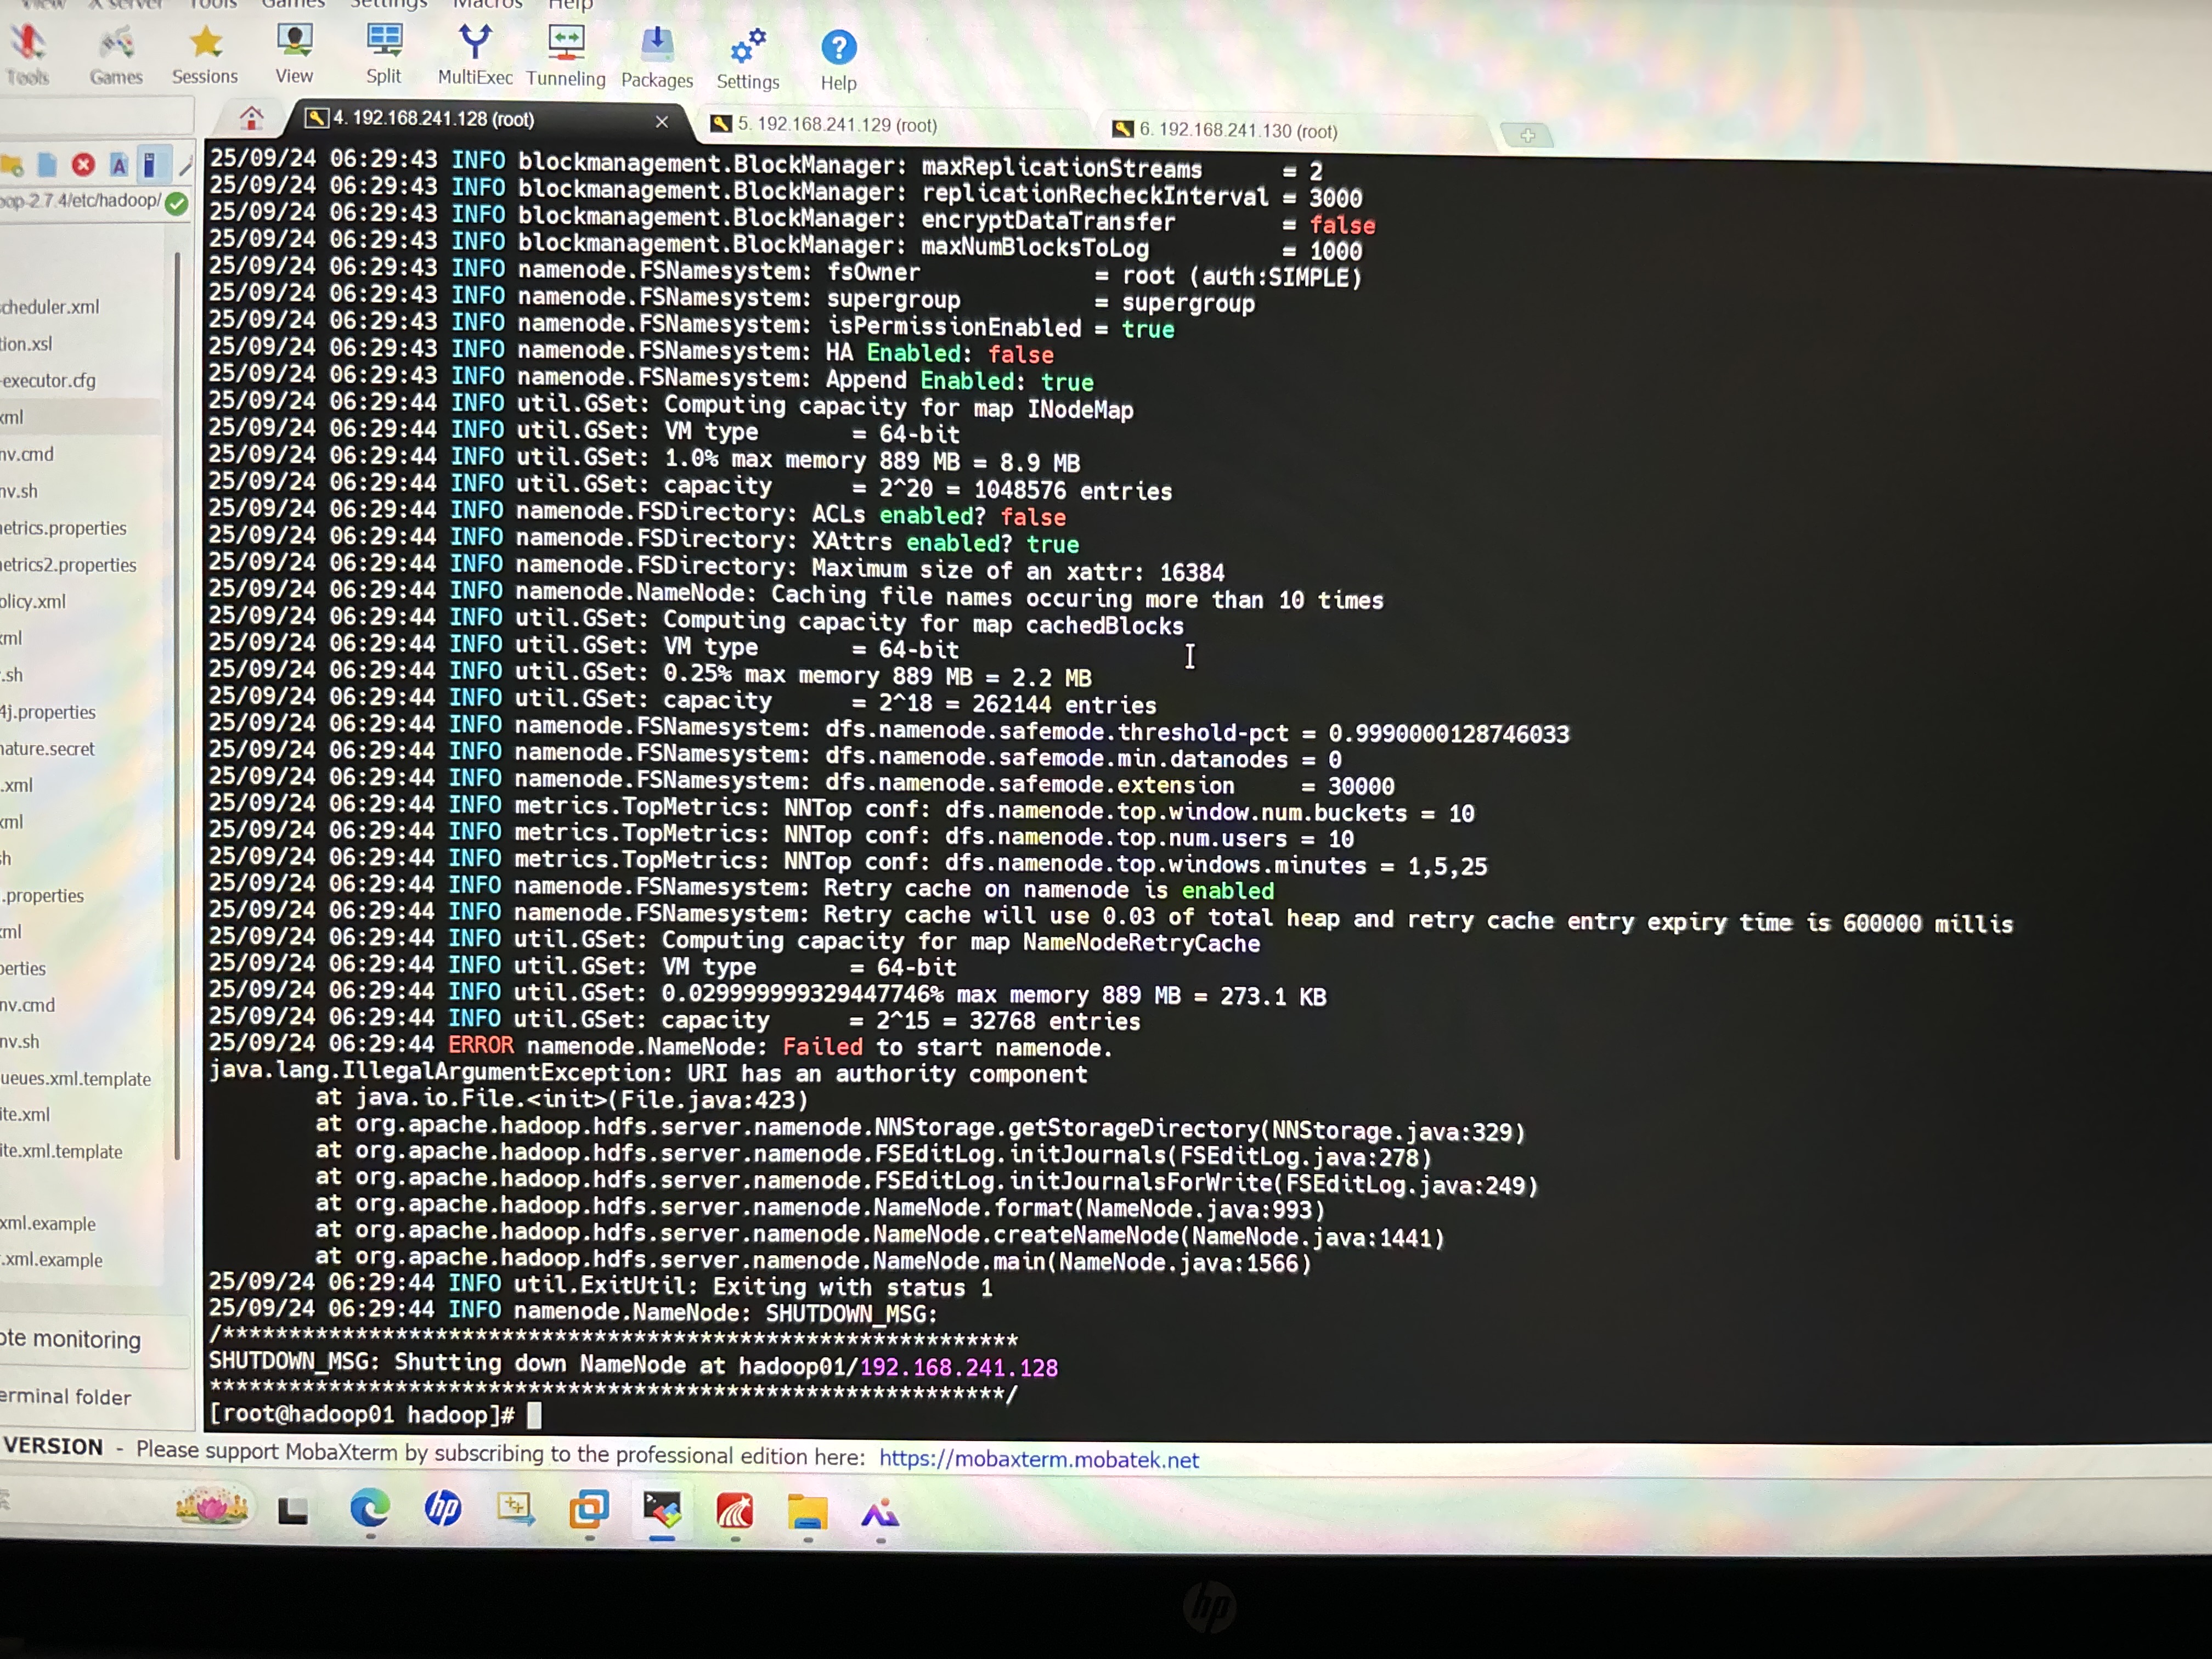This screenshot has height=1659, width=2212.
Task: Click the SFTP path input field
Action: pos(80,201)
